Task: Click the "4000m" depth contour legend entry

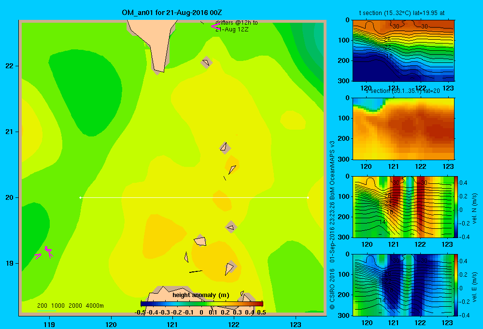Action: 95,306
